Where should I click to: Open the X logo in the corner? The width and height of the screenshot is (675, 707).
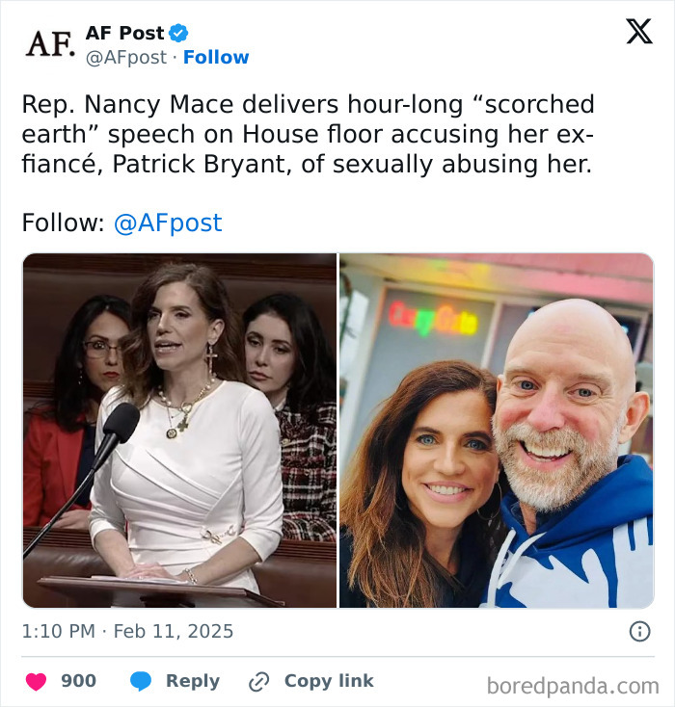[638, 32]
